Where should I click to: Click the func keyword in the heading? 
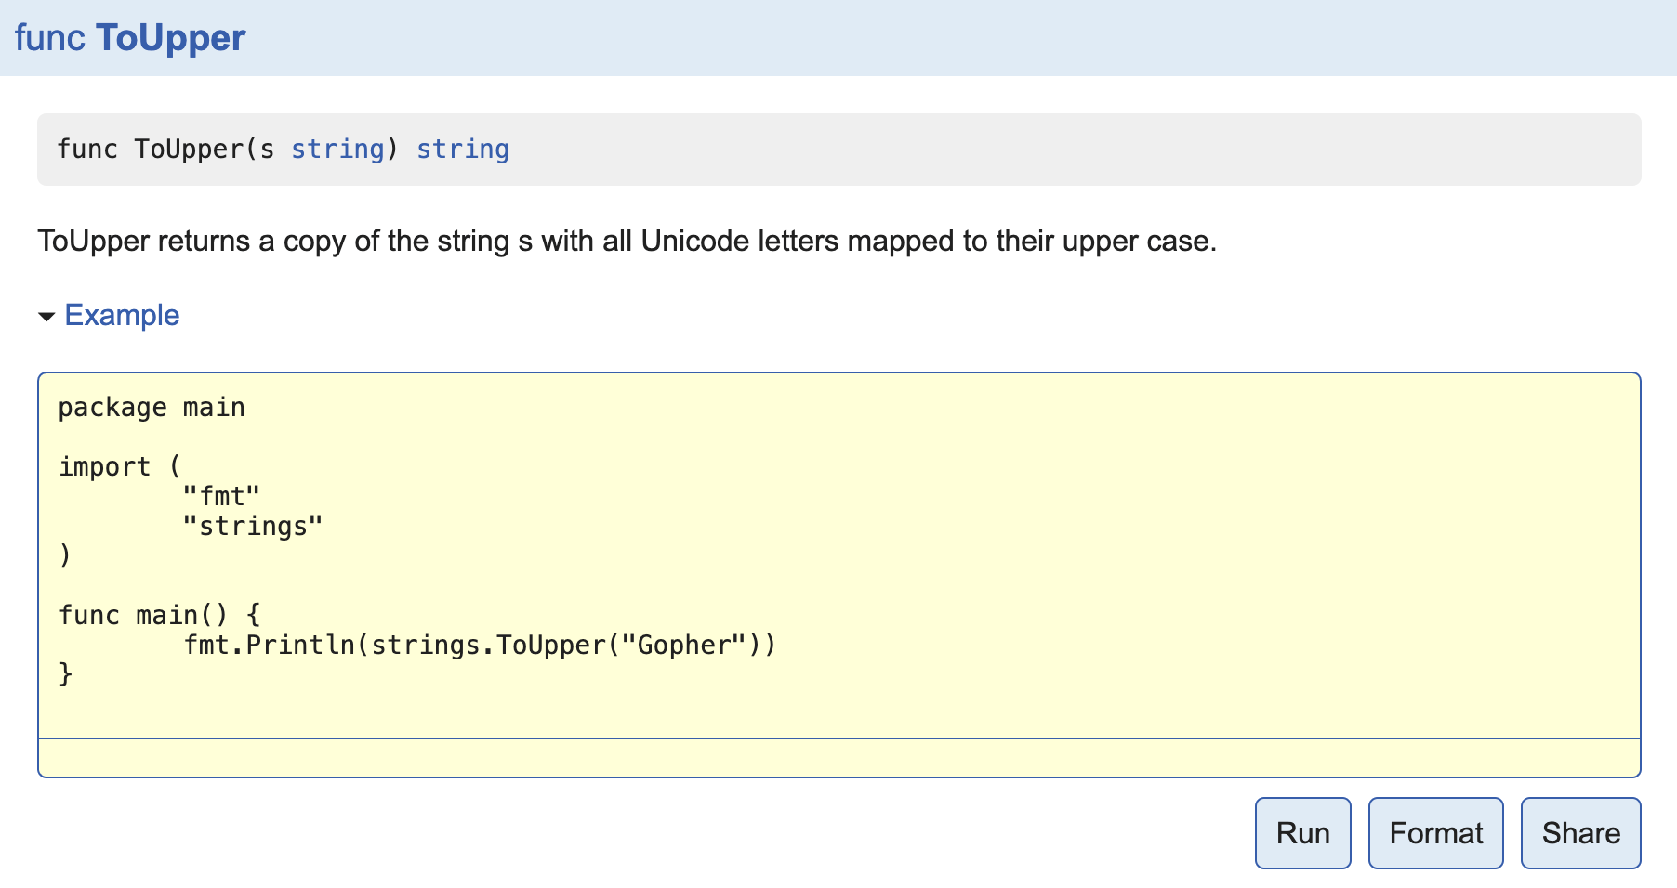point(50,38)
